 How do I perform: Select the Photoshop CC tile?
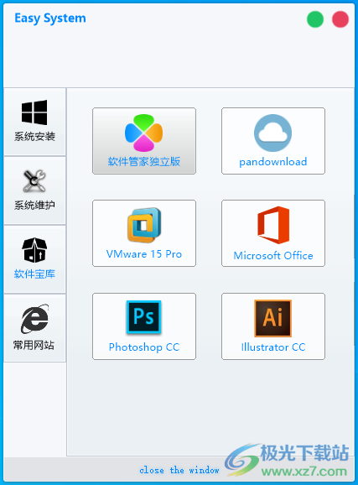(144, 326)
